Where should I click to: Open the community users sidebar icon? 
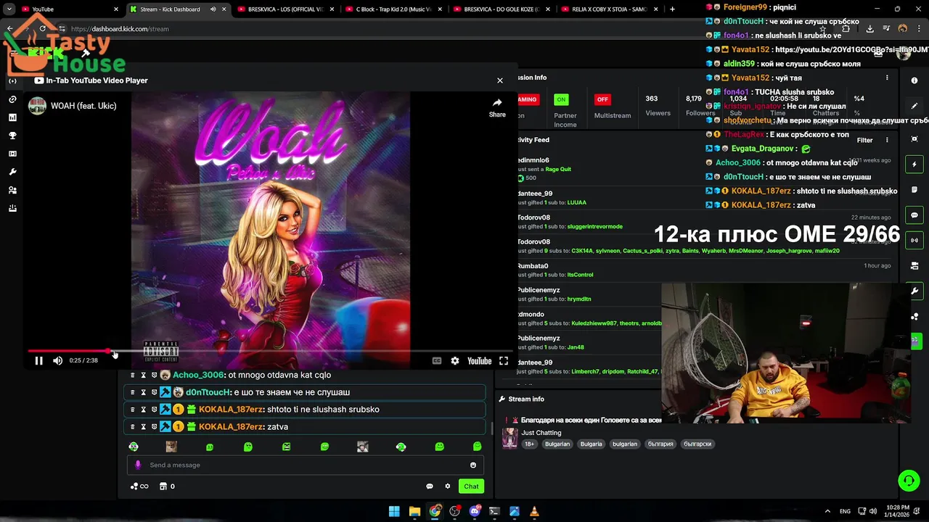(12, 190)
